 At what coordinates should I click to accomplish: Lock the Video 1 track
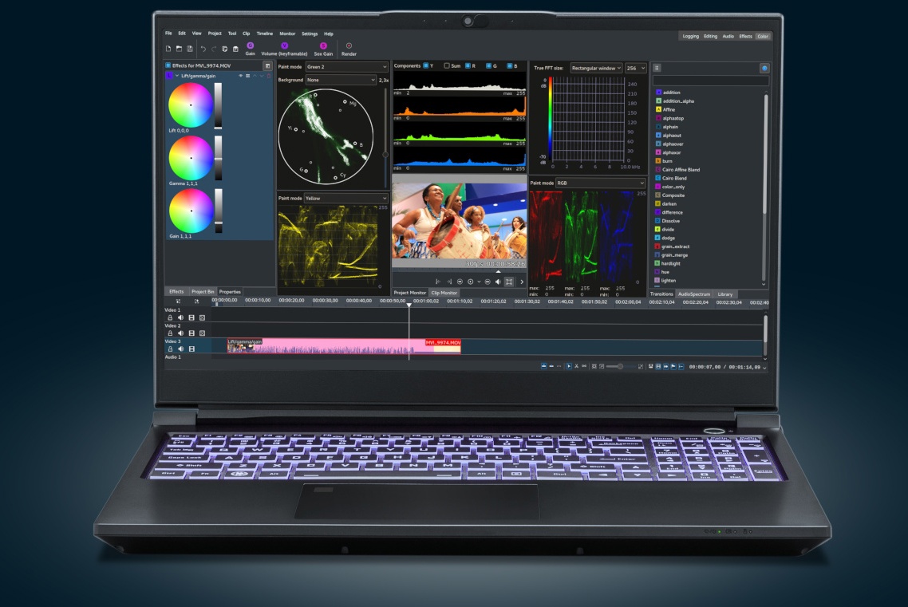171,316
